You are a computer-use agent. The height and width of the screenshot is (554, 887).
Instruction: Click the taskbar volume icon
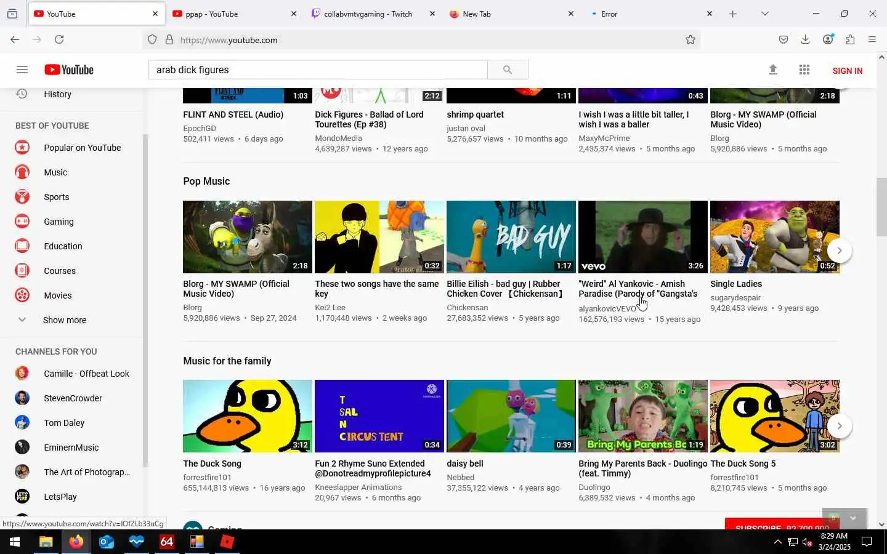(807, 542)
